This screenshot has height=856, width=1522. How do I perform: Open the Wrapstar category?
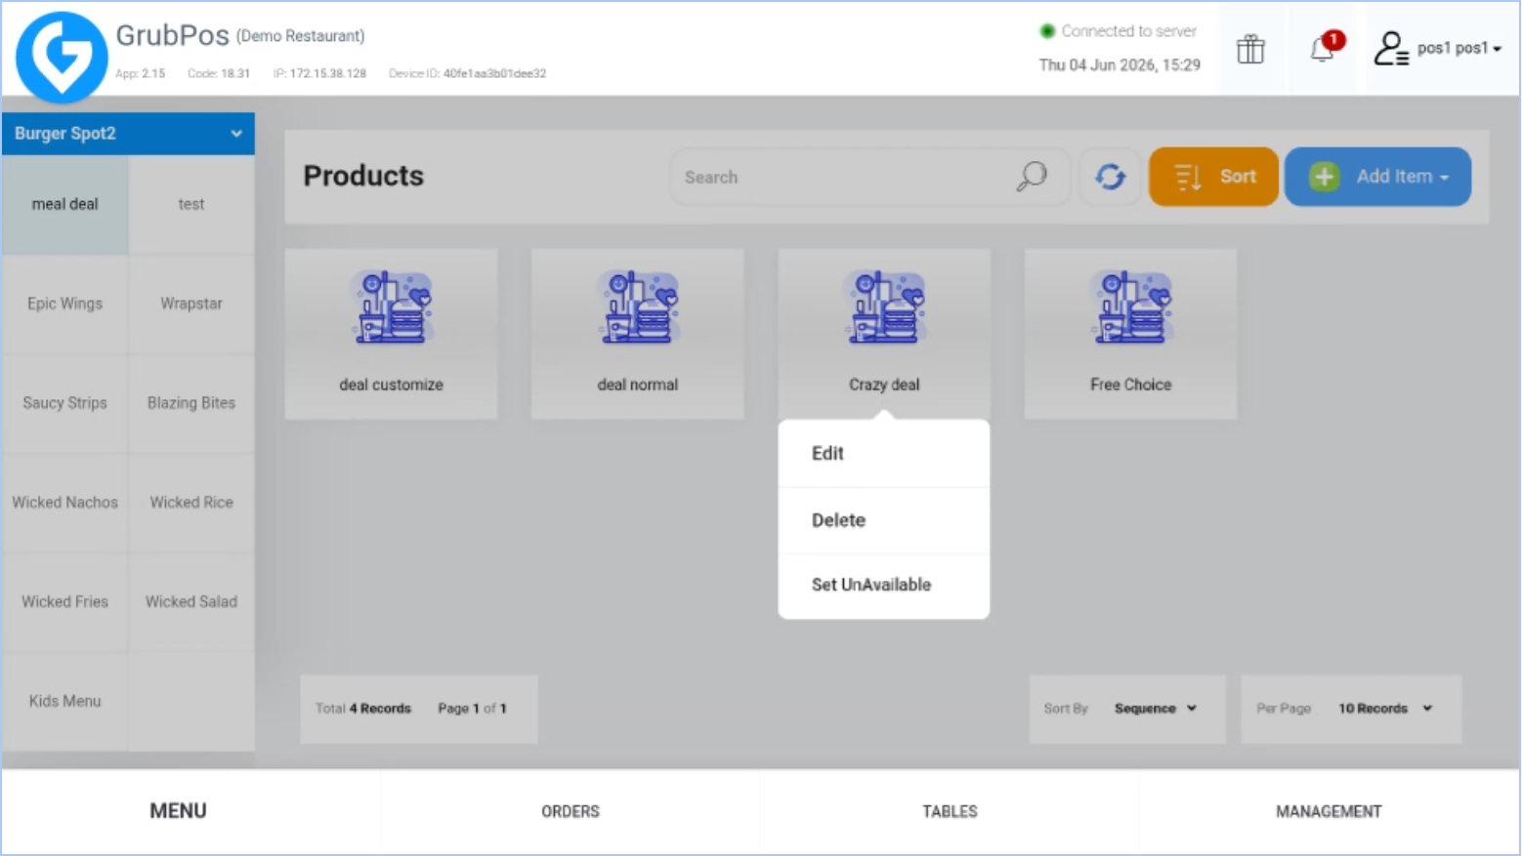click(x=191, y=305)
